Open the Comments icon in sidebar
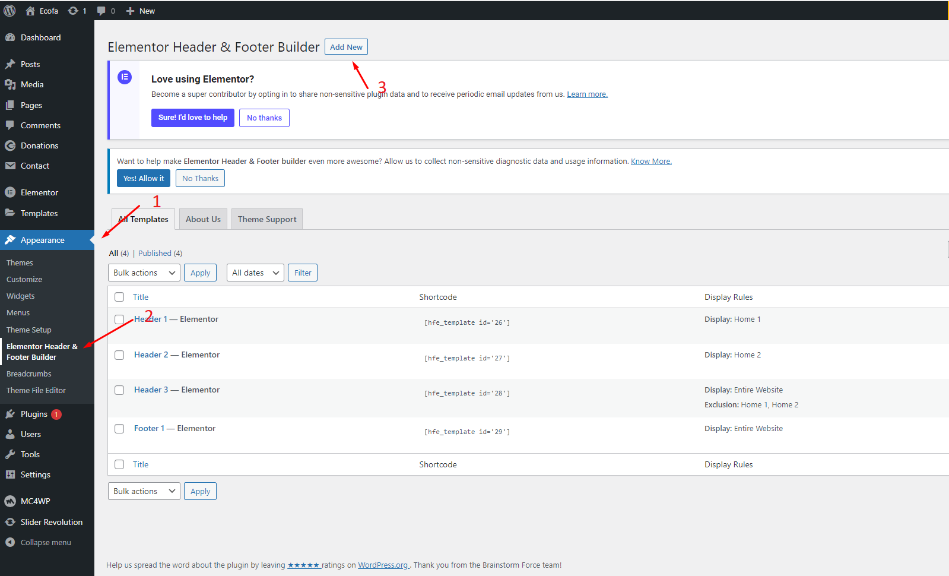The height and width of the screenshot is (576, 949). click(10, 125)
